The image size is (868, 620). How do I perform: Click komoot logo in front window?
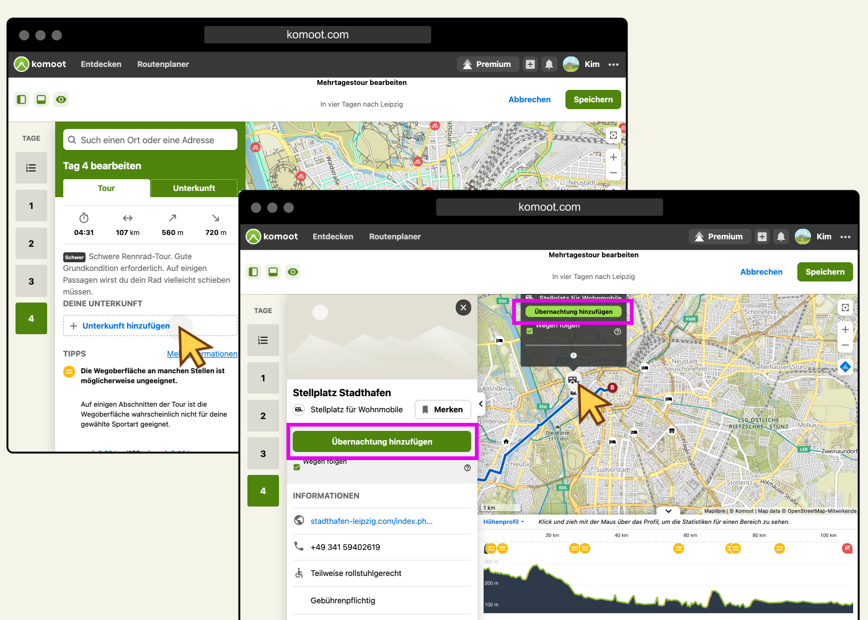click(272, 237)
